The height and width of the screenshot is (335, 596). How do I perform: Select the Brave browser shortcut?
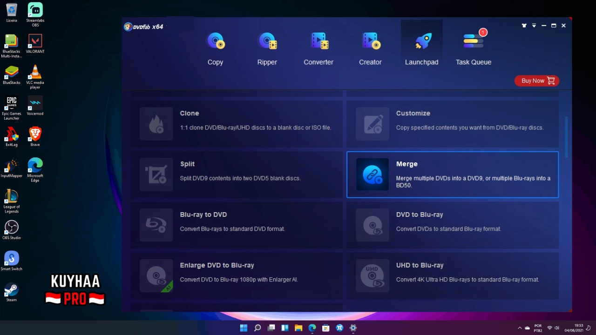(x=35, y=137)
